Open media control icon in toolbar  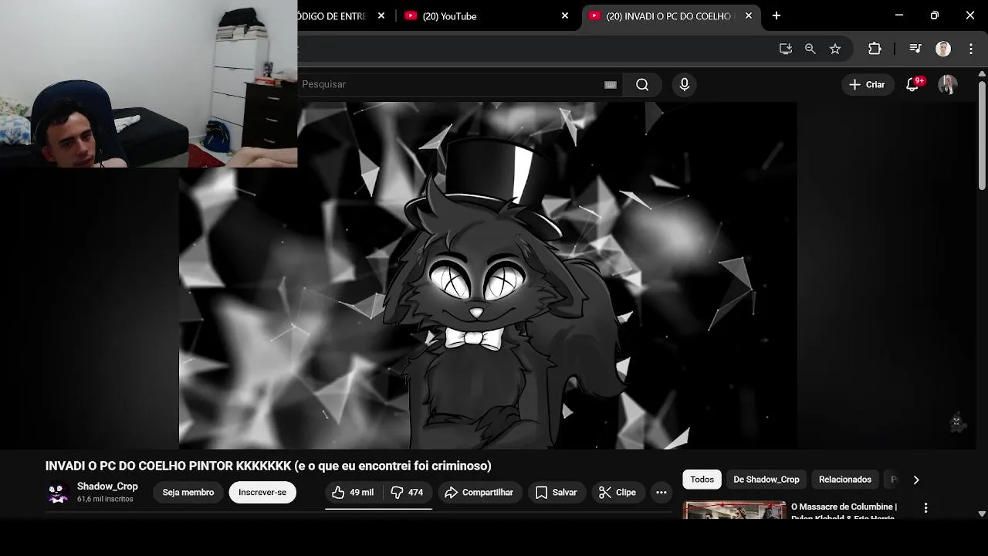(915, 49)
